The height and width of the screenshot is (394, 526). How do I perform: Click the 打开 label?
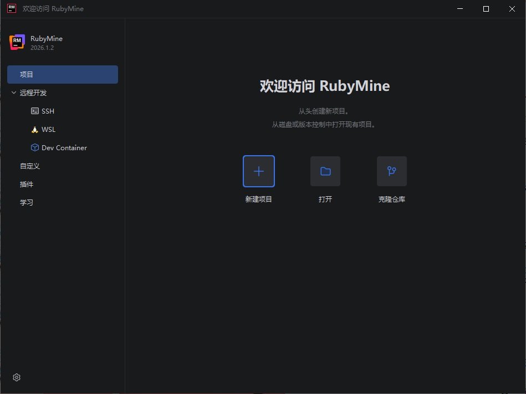[325, 199]
